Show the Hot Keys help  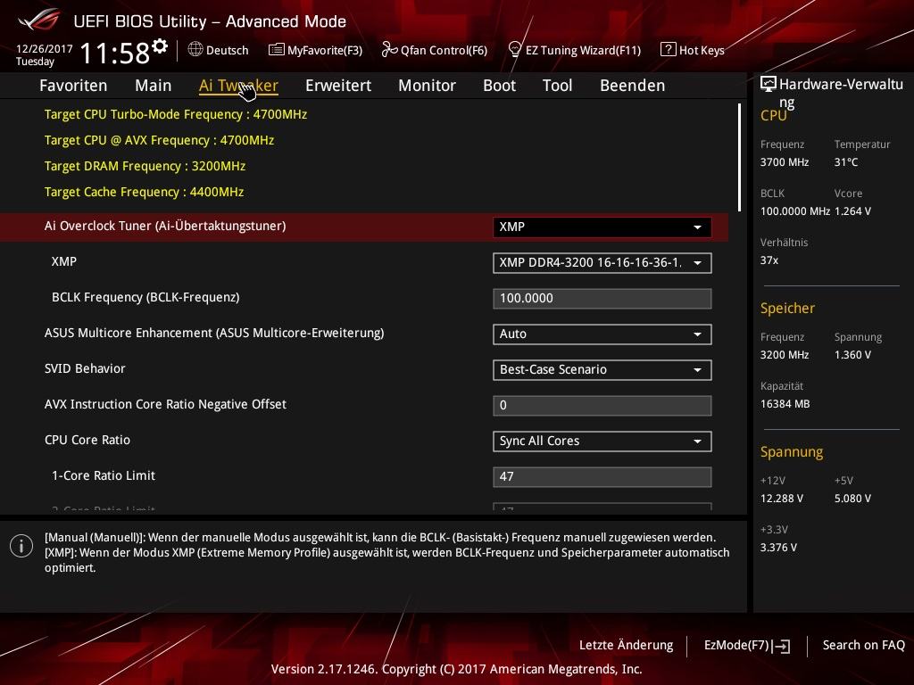click(693, 50)
